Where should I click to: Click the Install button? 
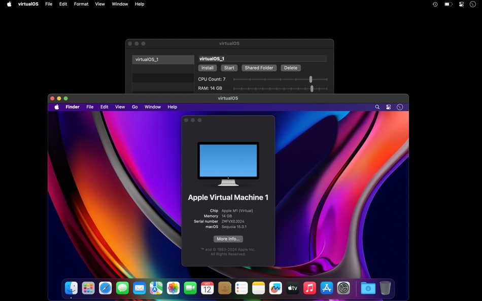coord(208,68)
